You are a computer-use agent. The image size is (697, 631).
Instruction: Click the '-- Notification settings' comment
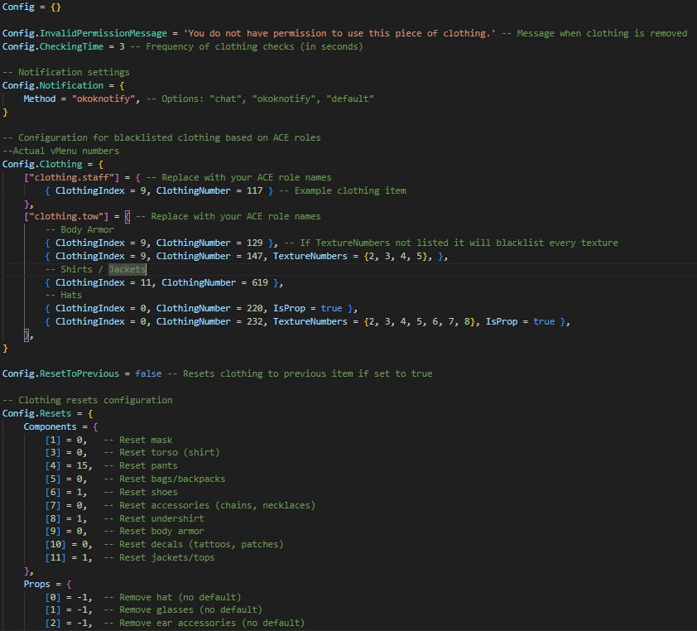pyautogui.click(x=66, y=72)
